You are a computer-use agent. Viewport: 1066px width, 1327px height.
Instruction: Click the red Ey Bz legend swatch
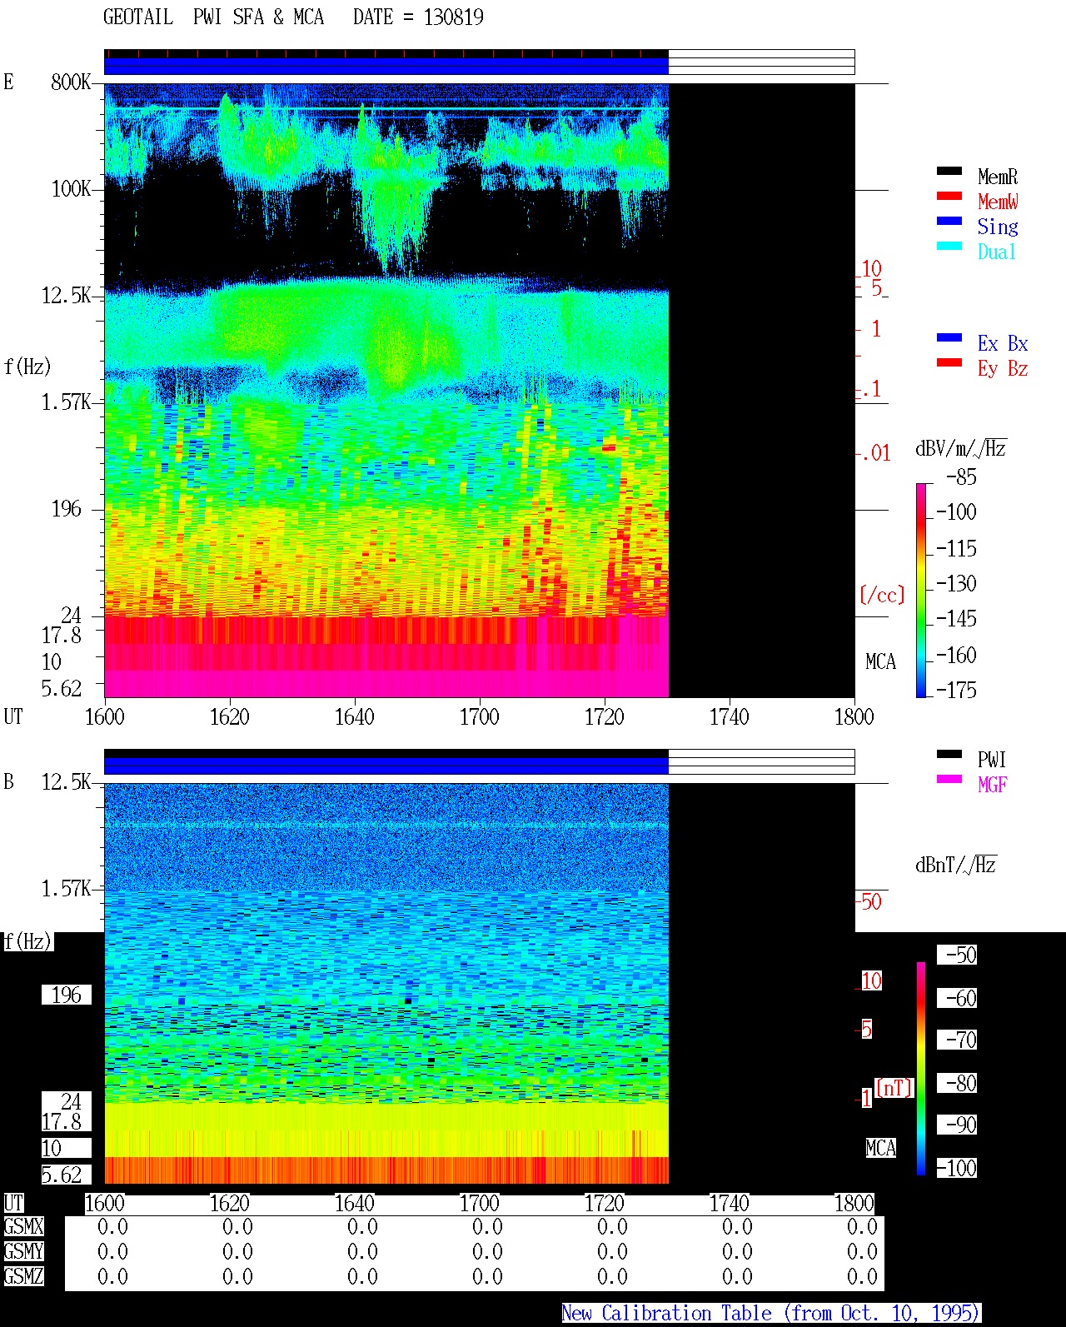949,363
